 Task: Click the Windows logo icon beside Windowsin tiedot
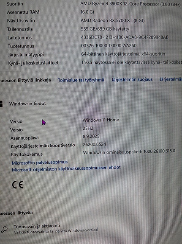pyautogui.click(x=1, y=104)
